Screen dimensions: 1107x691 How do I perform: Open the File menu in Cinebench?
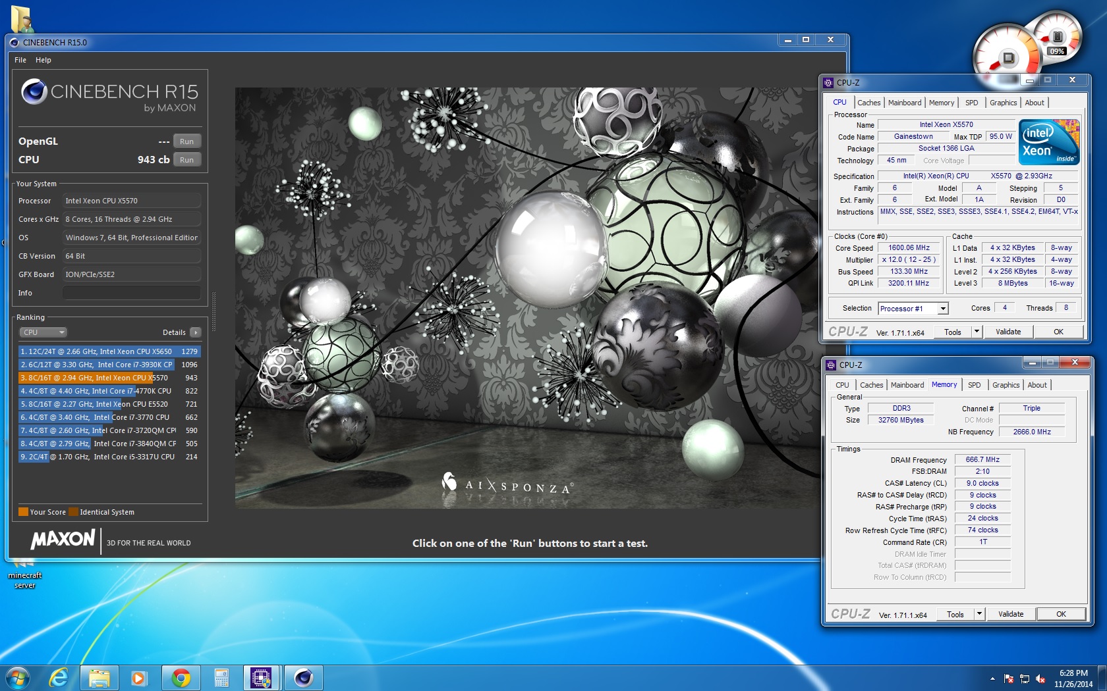(20, 60)
